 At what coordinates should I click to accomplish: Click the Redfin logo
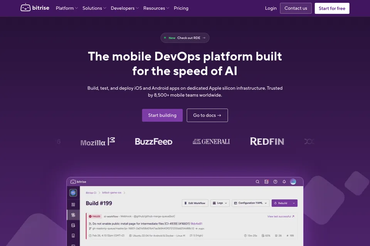267,141
